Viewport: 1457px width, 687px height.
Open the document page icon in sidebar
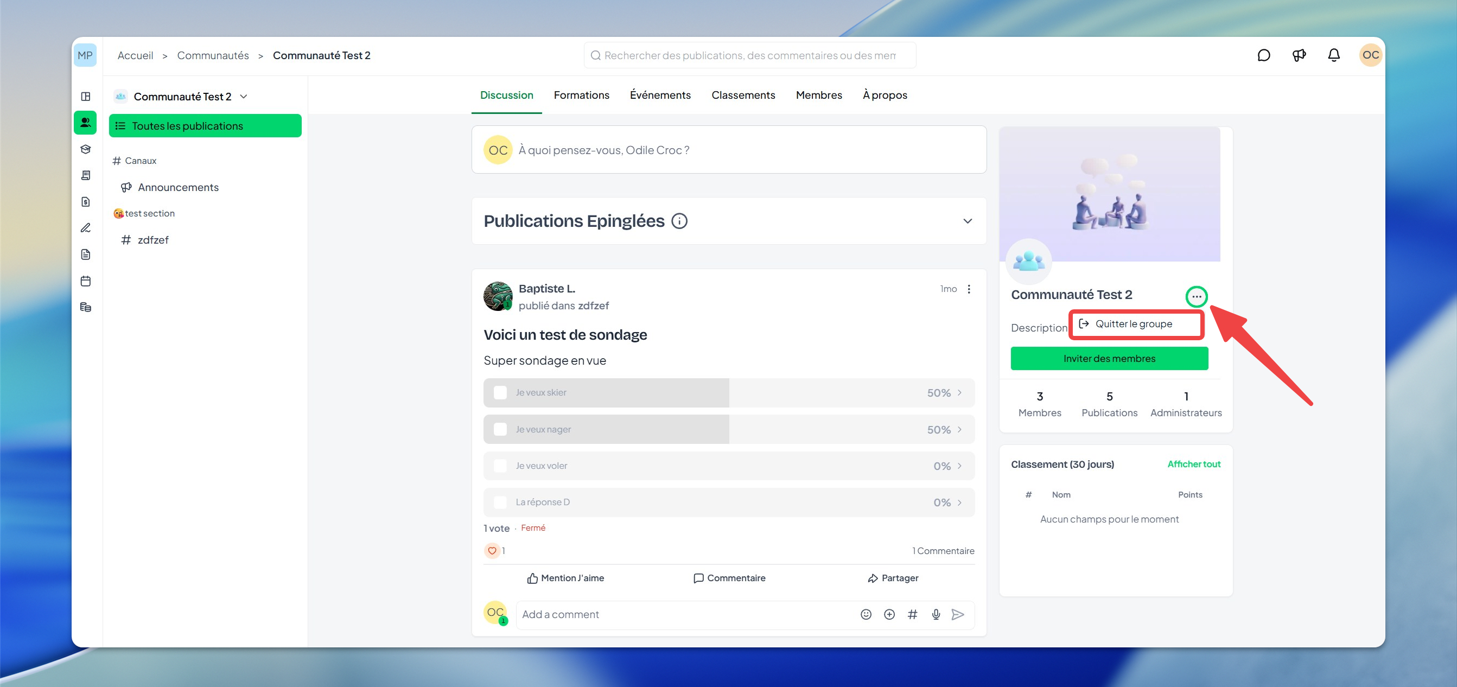point(85,255)
